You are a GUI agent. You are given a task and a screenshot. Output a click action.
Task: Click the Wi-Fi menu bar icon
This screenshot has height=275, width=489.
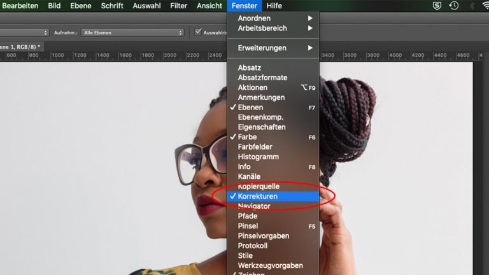click(486, 6)
